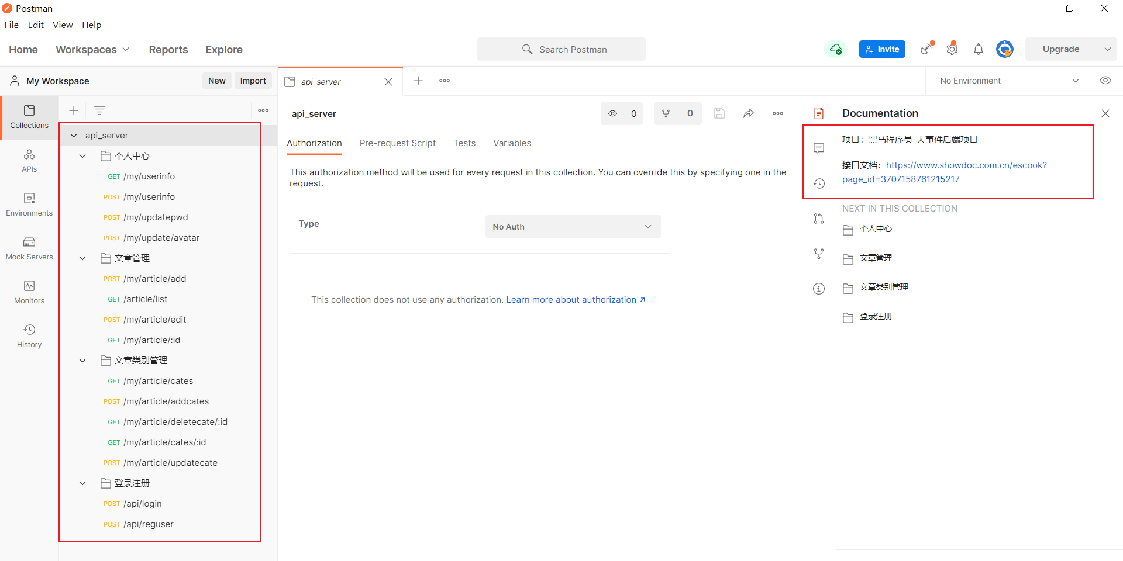The image size is (1123, 561).
Task: Click the Import button
Action: [253, 81]
